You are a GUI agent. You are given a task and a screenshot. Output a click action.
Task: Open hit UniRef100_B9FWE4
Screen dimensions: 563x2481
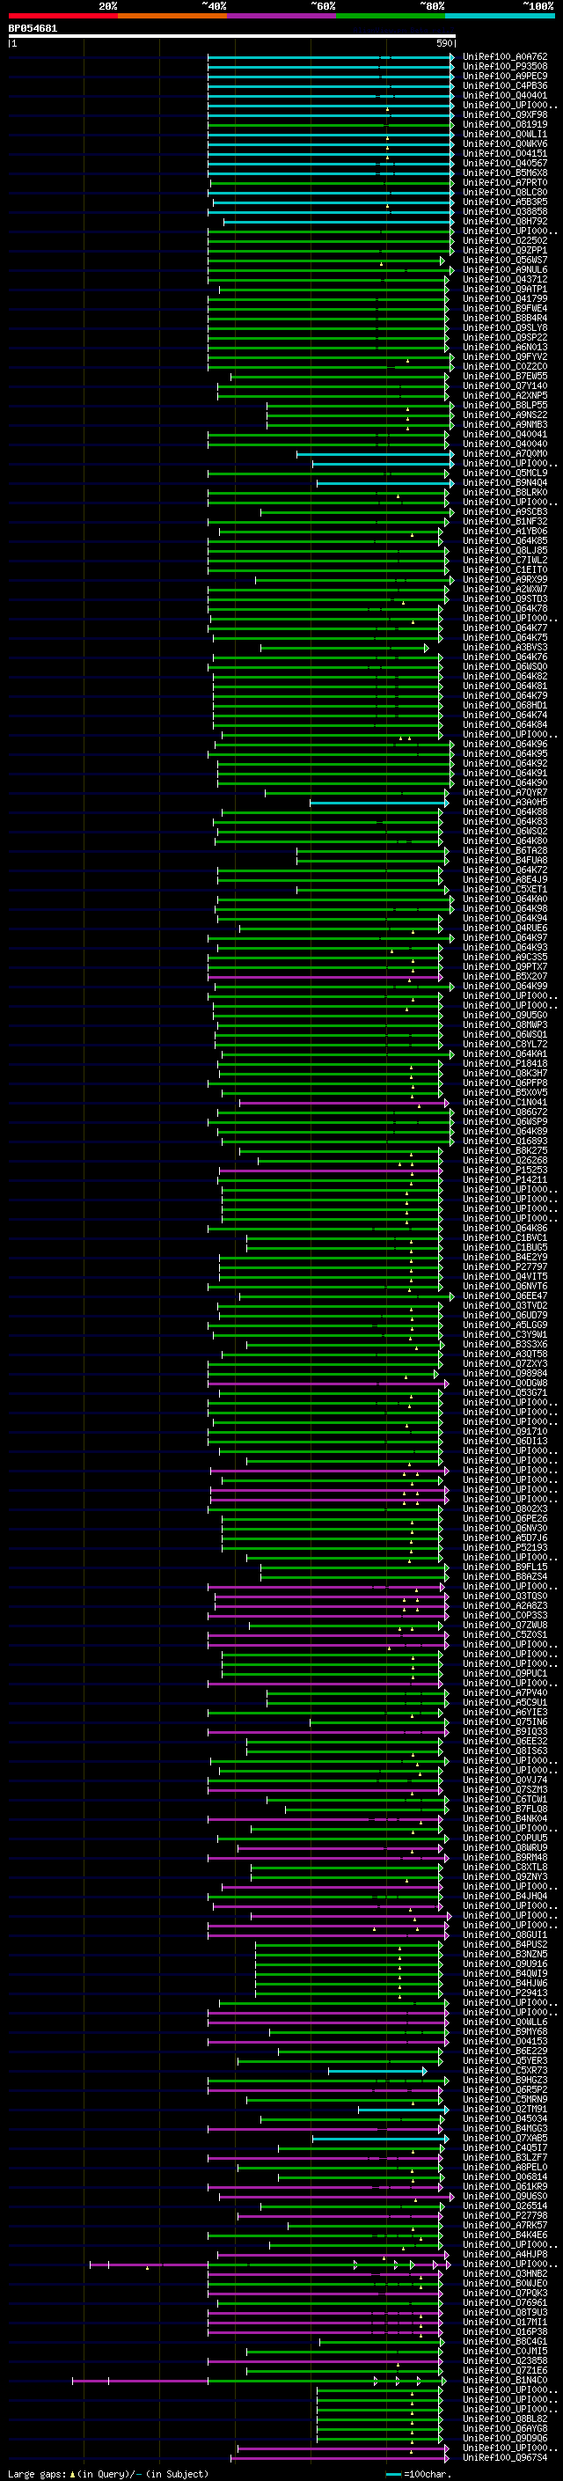(505, 308)
